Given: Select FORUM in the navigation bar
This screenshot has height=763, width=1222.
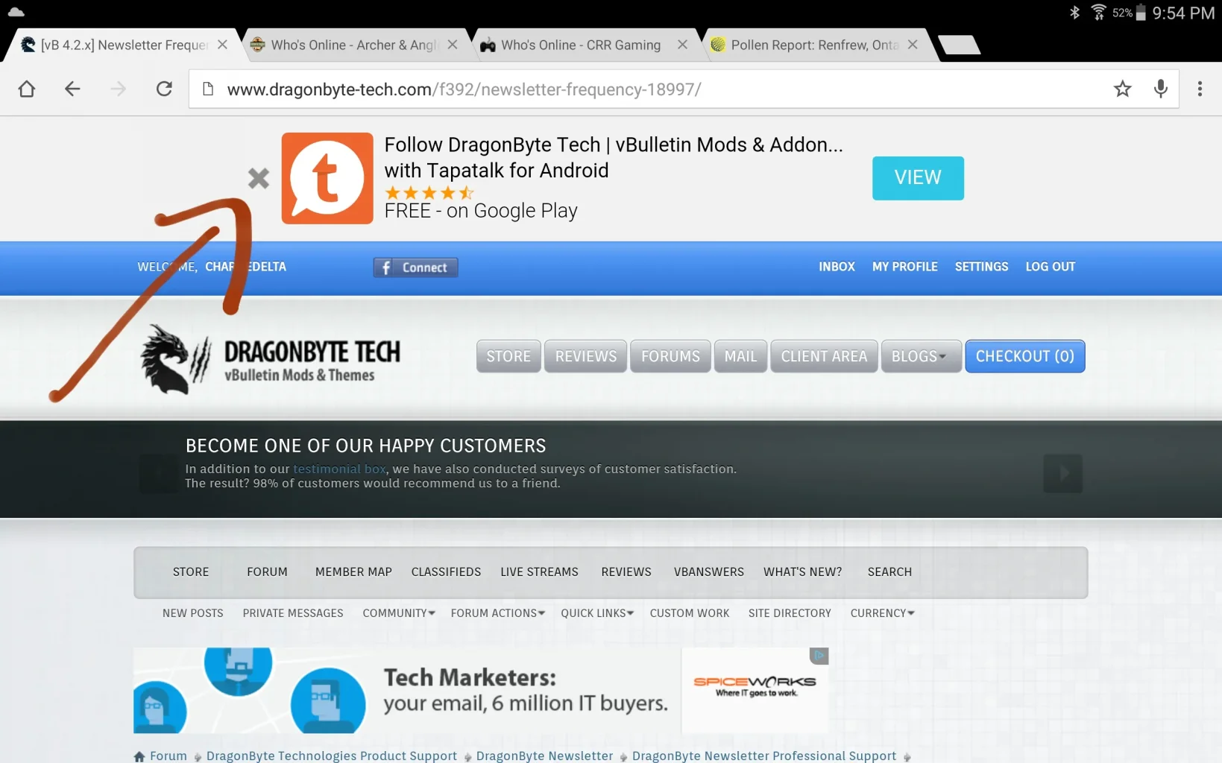Looking at the screenshot, I should pos(267,572).
